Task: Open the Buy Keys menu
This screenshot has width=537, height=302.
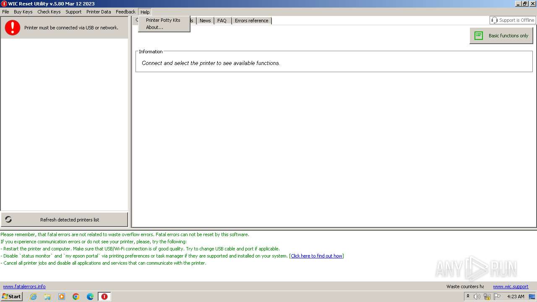Action: pos(23,12)
